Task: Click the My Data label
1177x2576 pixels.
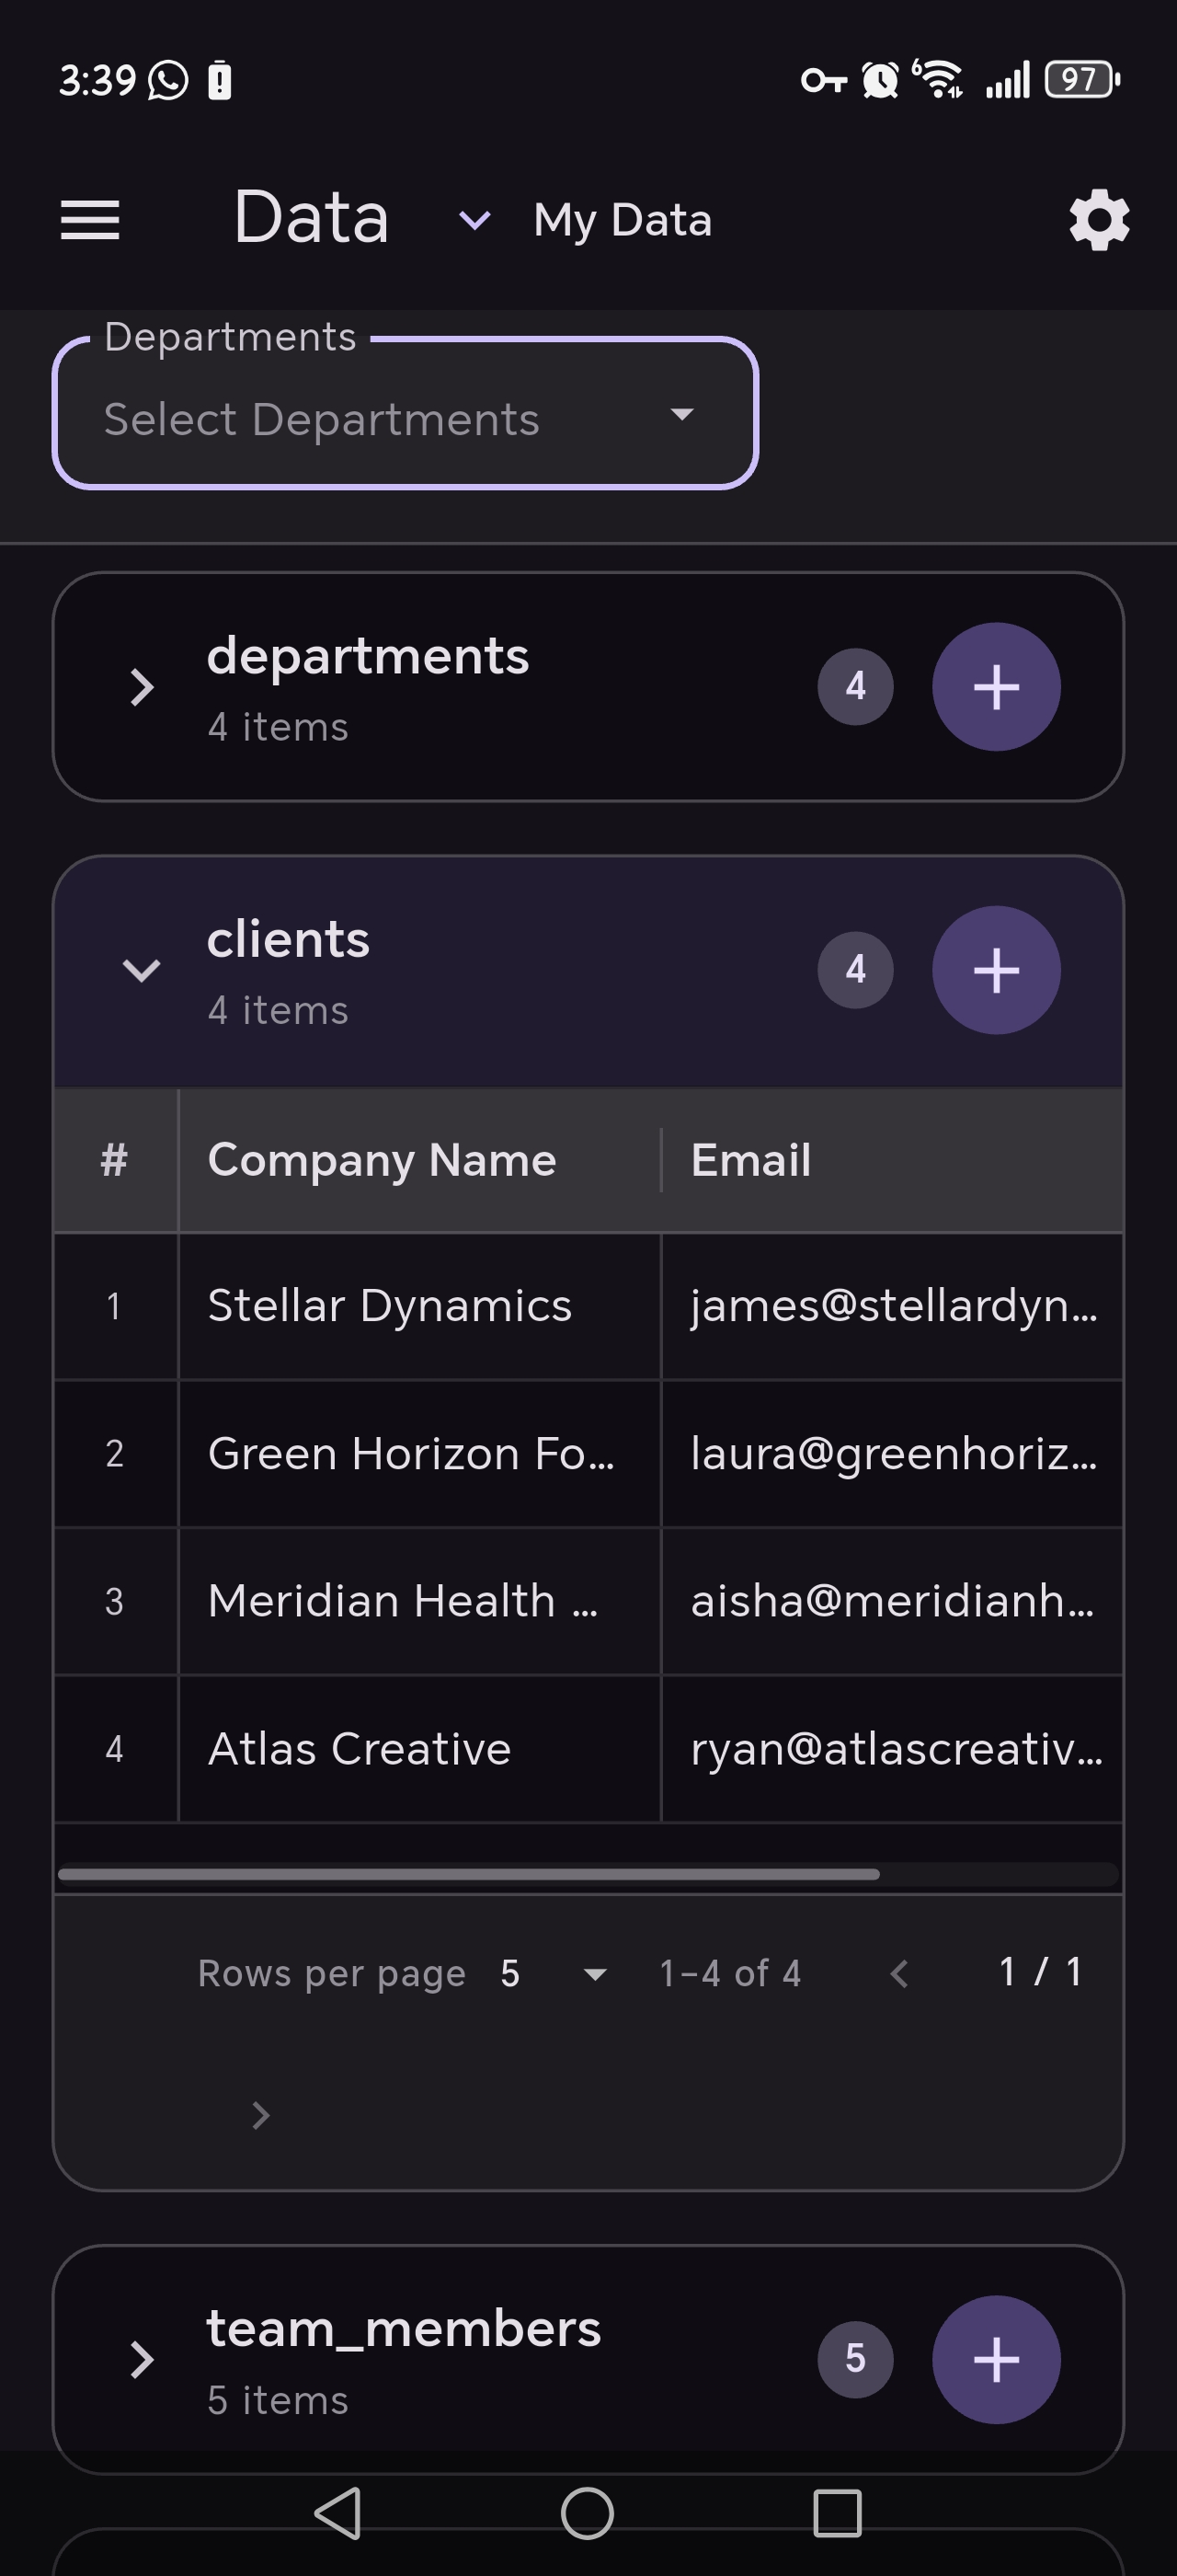Action: (x=623, y=220)
